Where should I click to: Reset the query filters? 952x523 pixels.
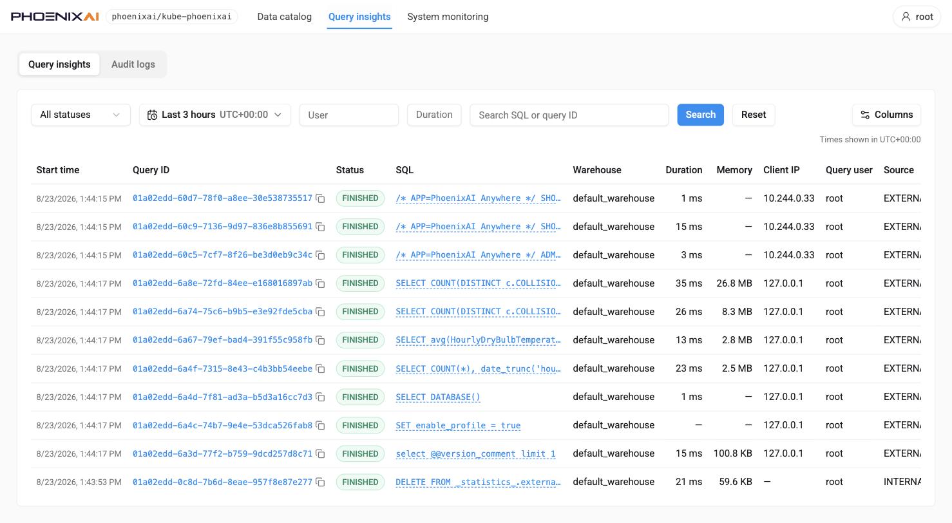coord(754,115)
